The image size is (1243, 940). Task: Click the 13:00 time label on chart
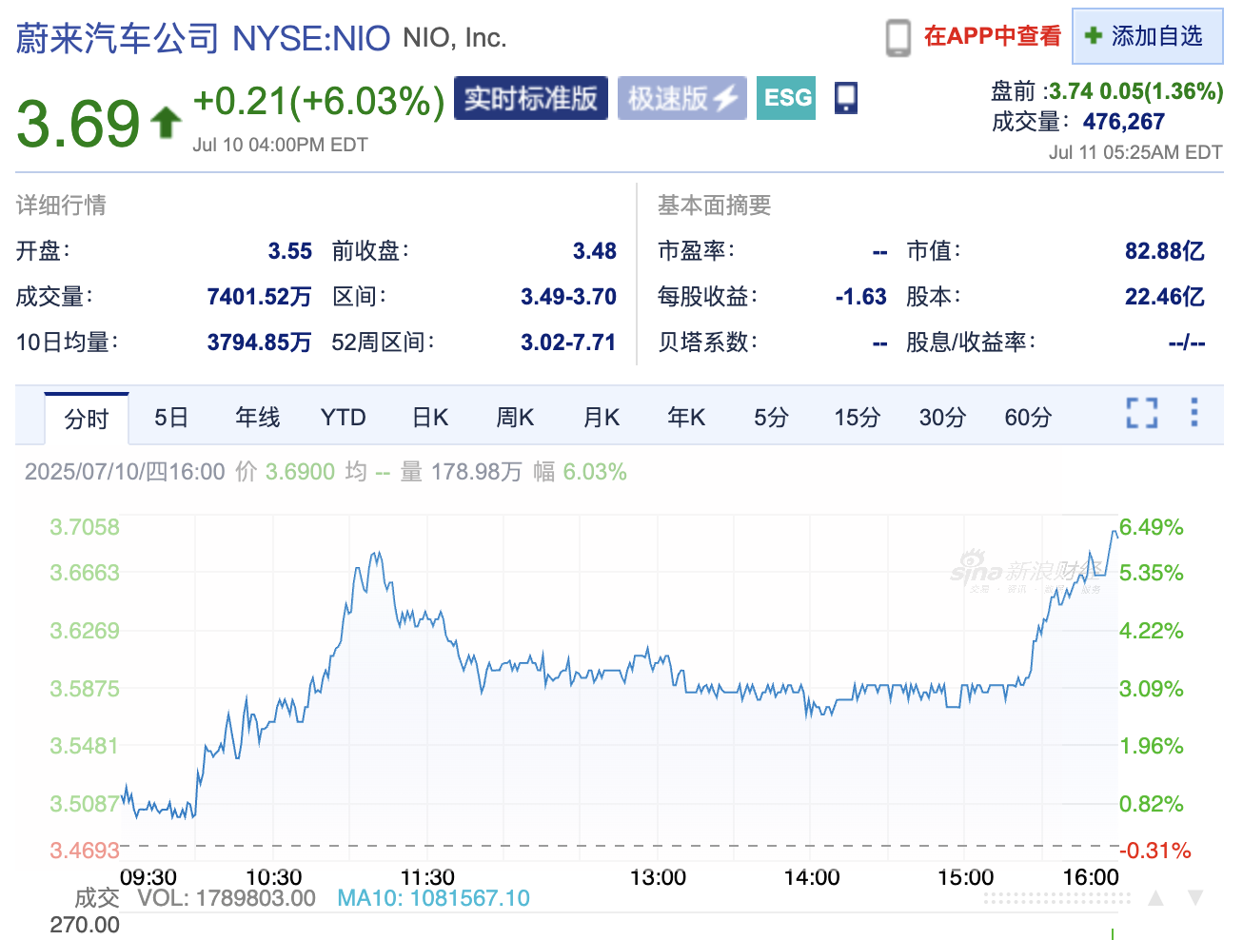click(x=658, y=877)
